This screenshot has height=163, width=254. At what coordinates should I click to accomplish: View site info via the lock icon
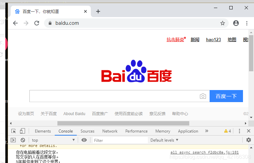50,23
